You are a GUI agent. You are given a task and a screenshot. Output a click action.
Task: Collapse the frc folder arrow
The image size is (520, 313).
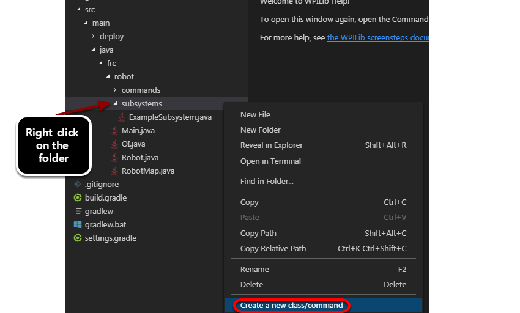[101, 63]
